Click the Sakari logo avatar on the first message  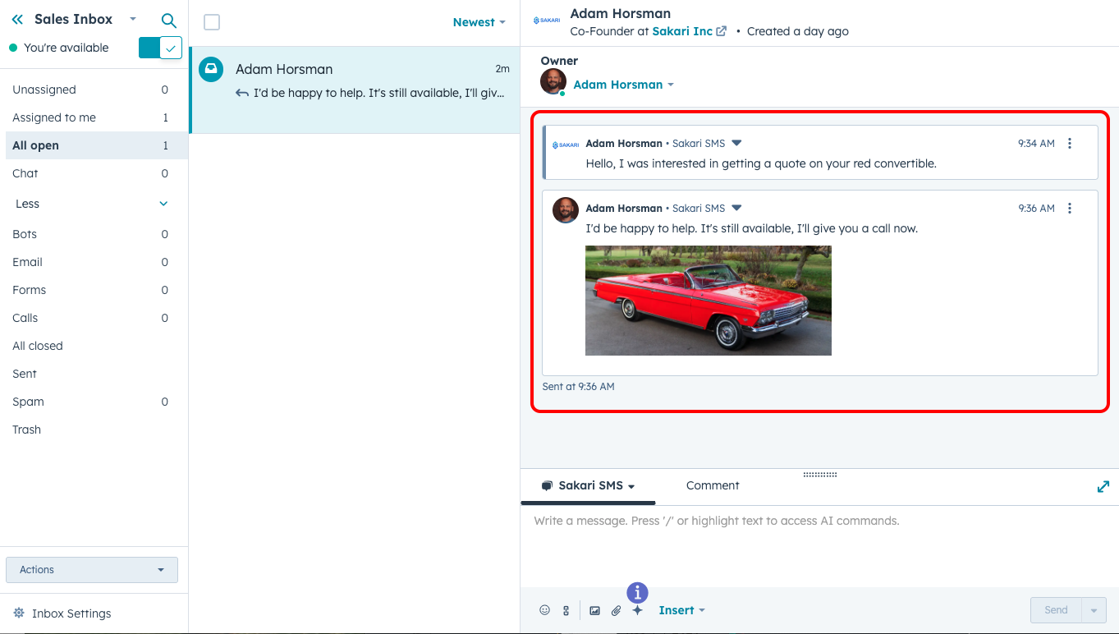click(x=566, y=145)
